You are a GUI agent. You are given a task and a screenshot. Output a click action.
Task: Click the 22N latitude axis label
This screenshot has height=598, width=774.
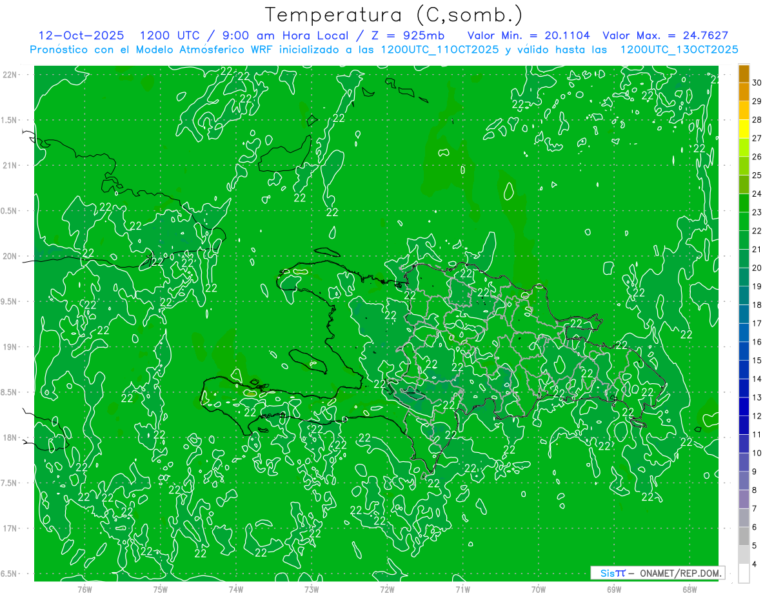point(9,75)
